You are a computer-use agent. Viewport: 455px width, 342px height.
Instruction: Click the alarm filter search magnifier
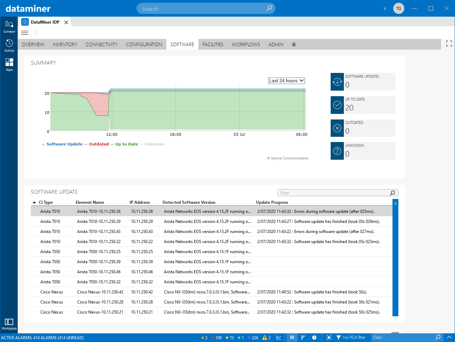438,337
